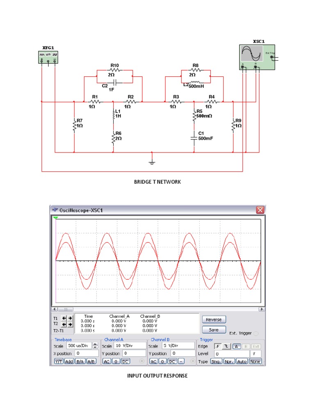This screenshot has height=420, width=315.
Task: Close the Oscilloscope-XSC1 window
Action: point(260,210)
